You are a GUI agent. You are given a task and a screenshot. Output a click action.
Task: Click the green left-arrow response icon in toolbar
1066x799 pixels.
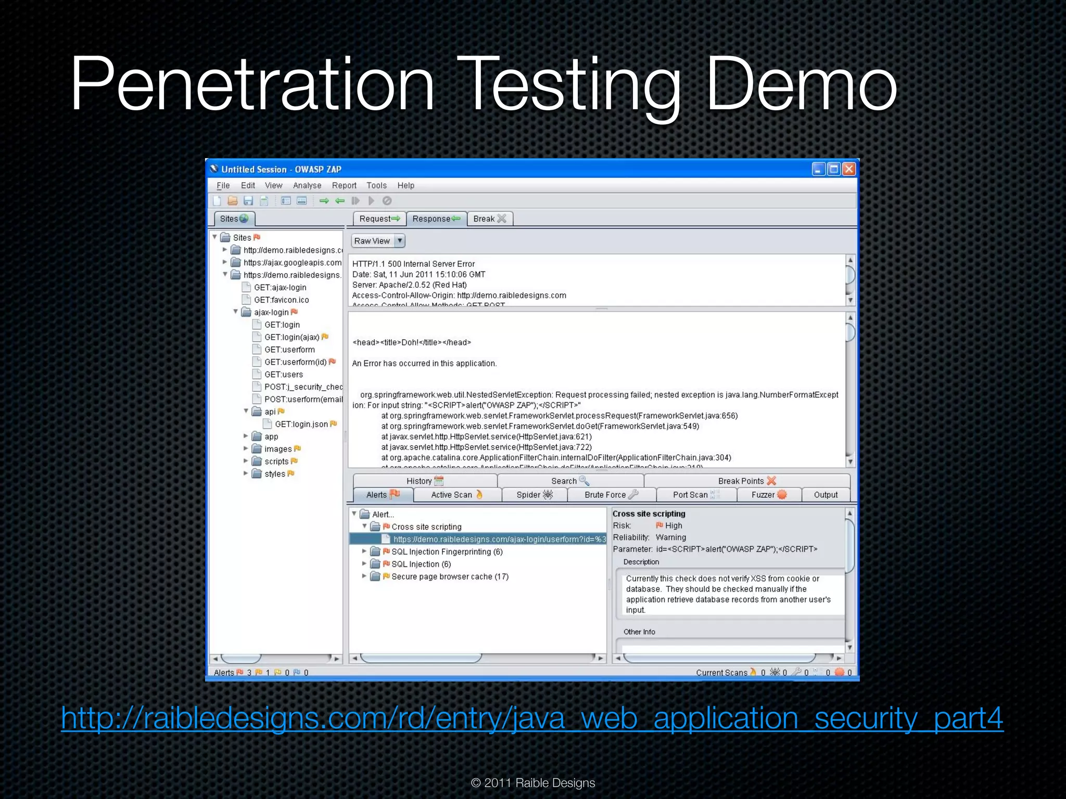coord(340,201)
